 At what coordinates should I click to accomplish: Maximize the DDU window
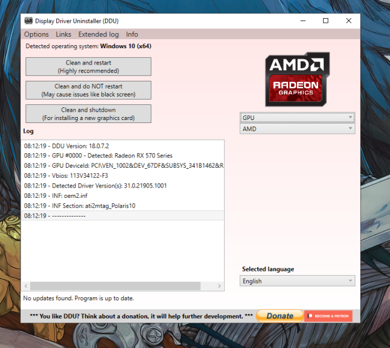(325, 21)
